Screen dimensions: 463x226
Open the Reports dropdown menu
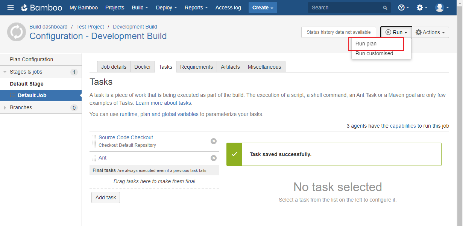coord(196,8)
